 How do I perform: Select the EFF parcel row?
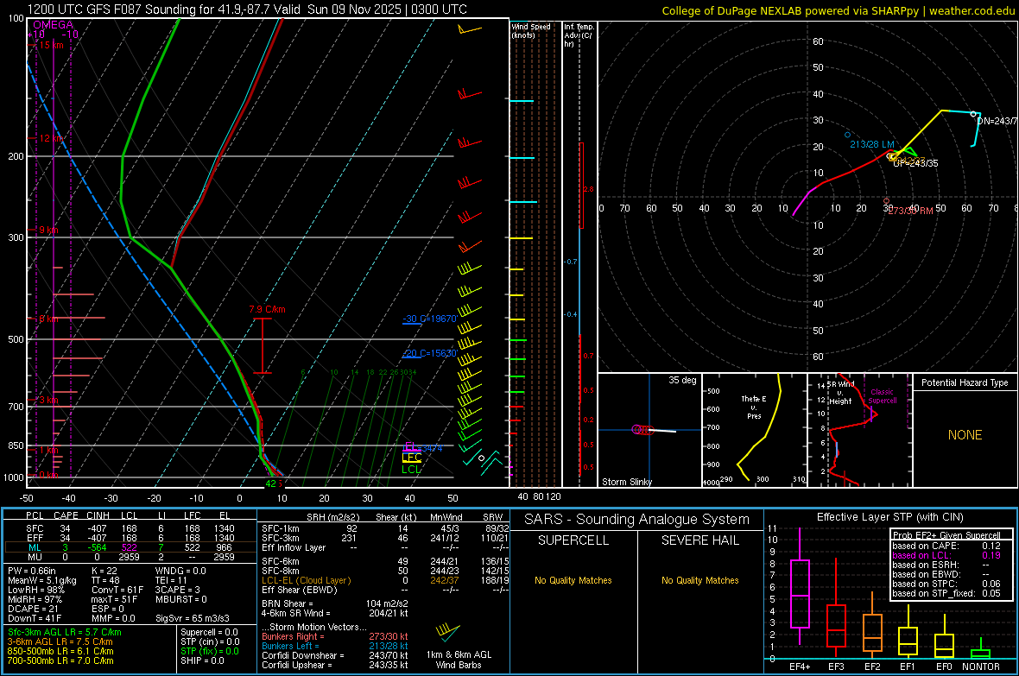tap(130, 538)
